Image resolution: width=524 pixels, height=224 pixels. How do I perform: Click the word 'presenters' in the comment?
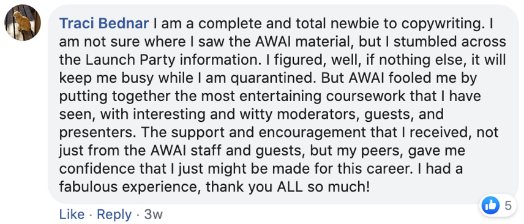pos(97,133)
